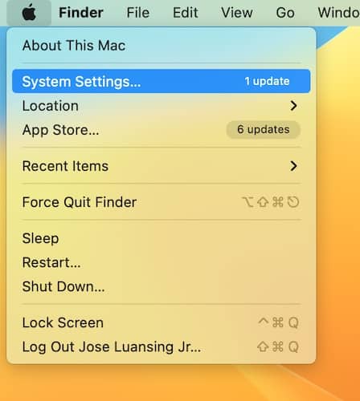This screenshot has width=360, height=401.
Task: Click the 1 update badge
Action: click(x=267, y=81)
